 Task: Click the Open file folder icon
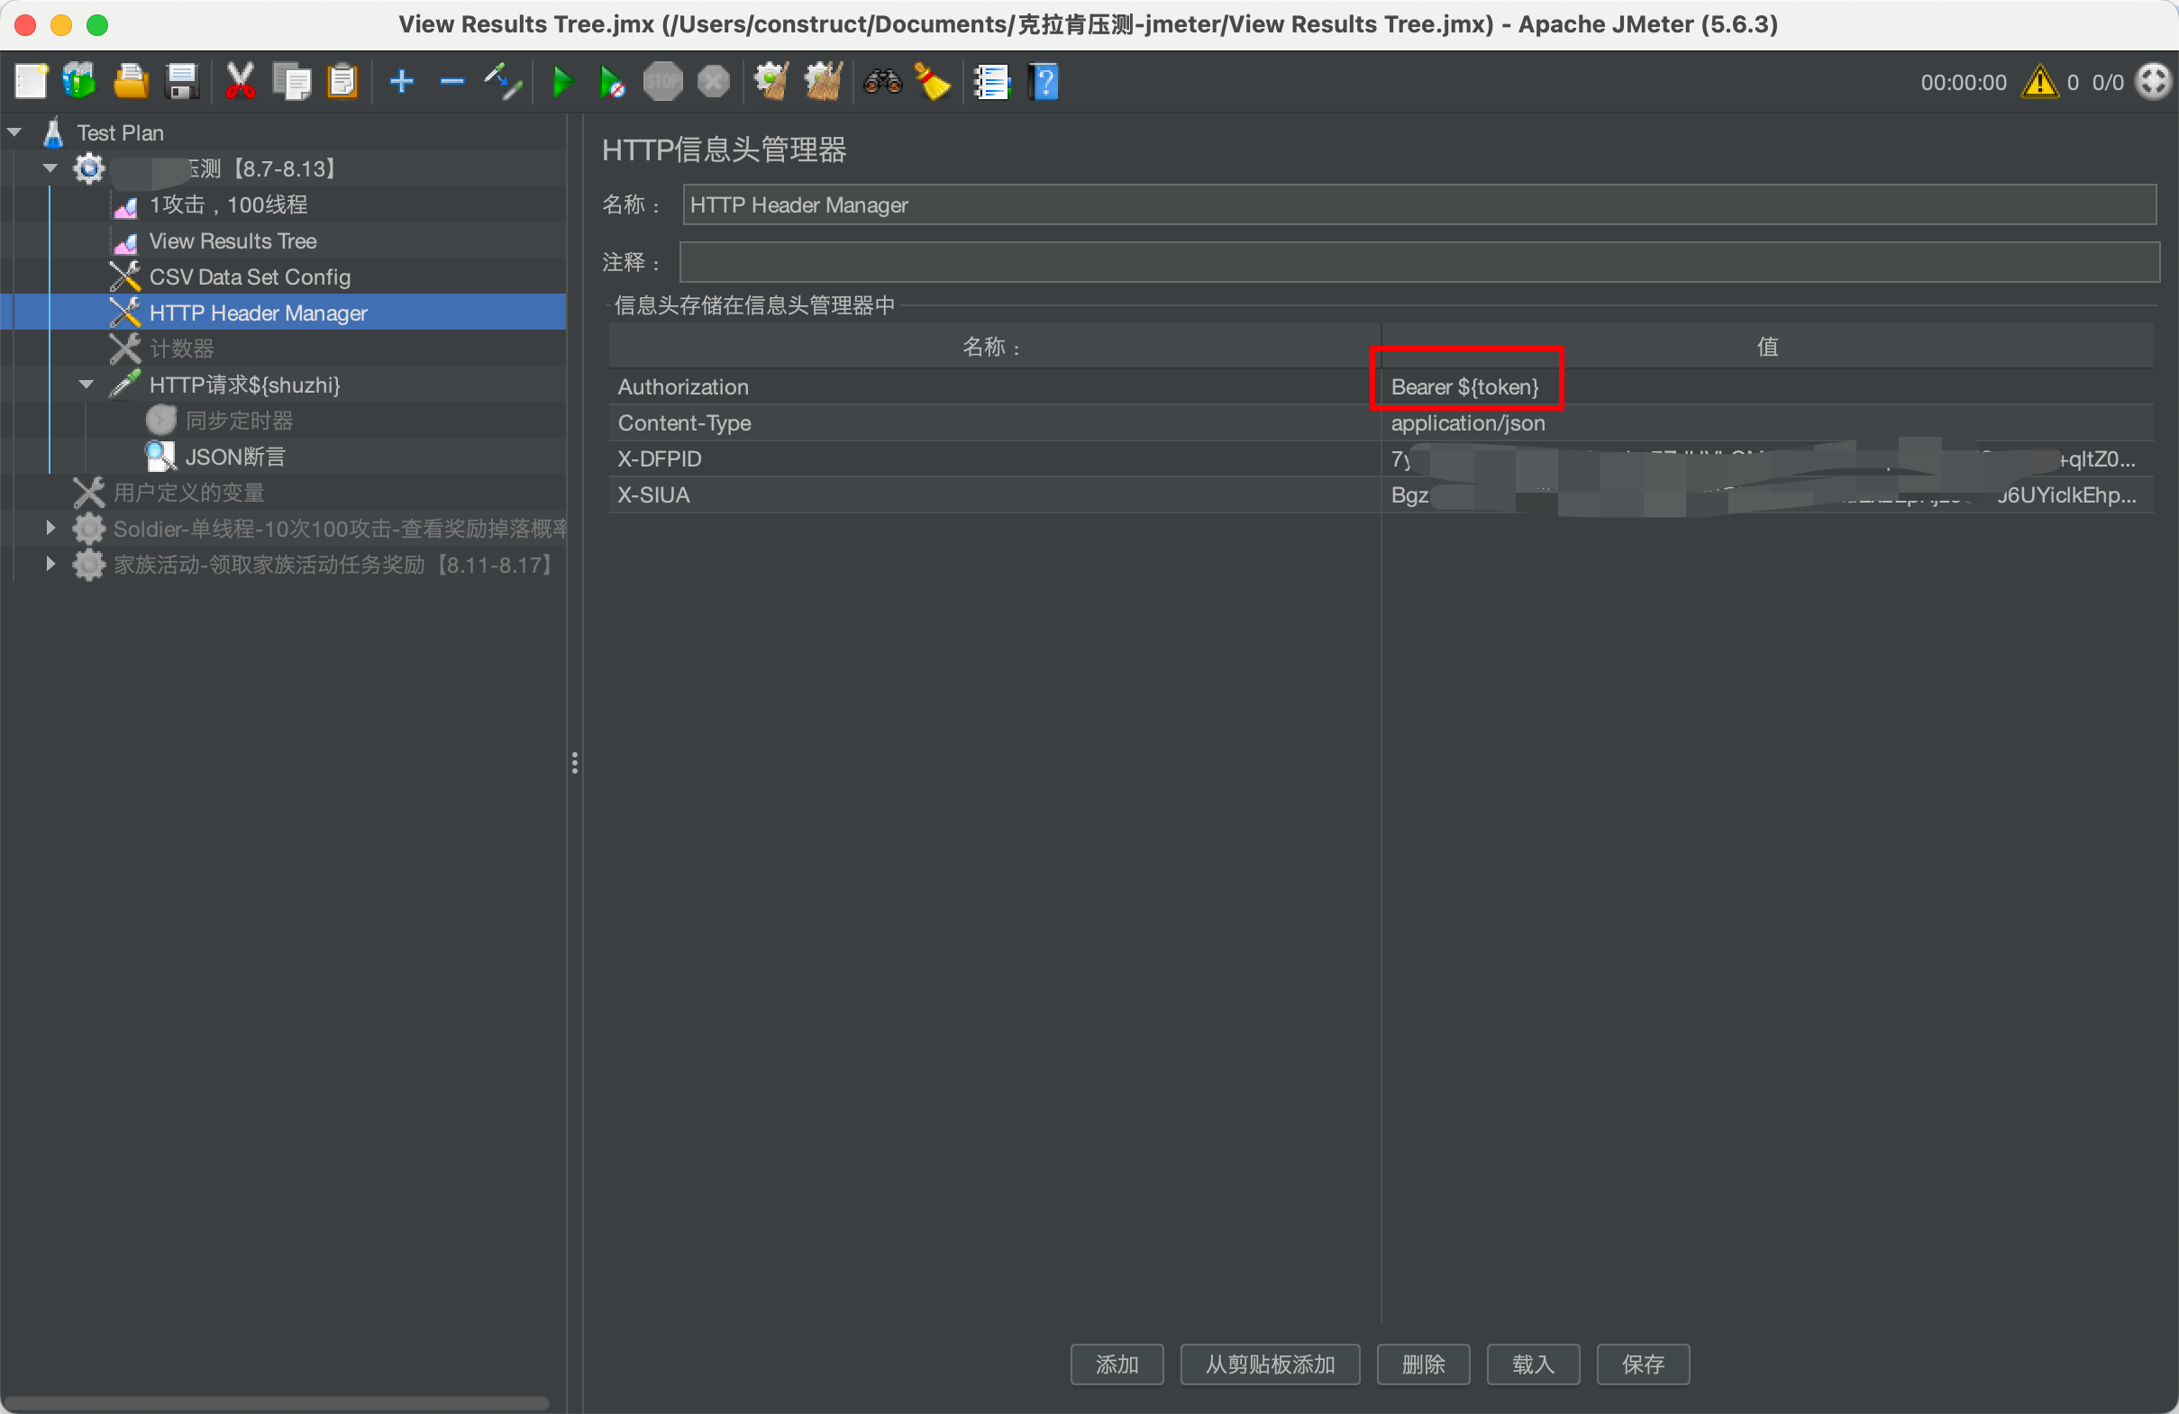tap(131, 81)
